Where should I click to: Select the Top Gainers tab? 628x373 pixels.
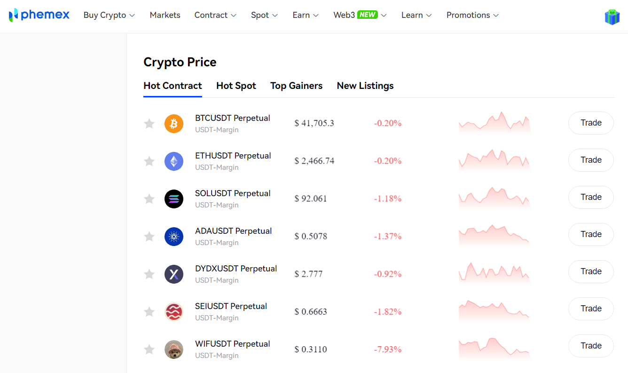(x=297, y=86)
